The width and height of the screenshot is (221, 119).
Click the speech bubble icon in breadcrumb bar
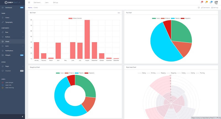199,7
